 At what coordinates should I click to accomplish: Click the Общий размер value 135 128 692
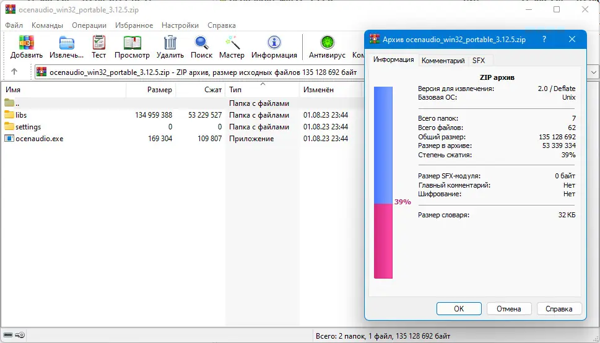557,137
